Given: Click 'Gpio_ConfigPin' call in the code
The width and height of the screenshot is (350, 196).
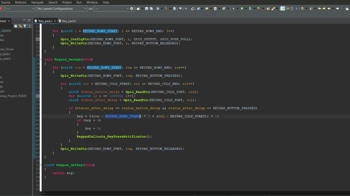Looking at the screenshot, I should [74, 39].
